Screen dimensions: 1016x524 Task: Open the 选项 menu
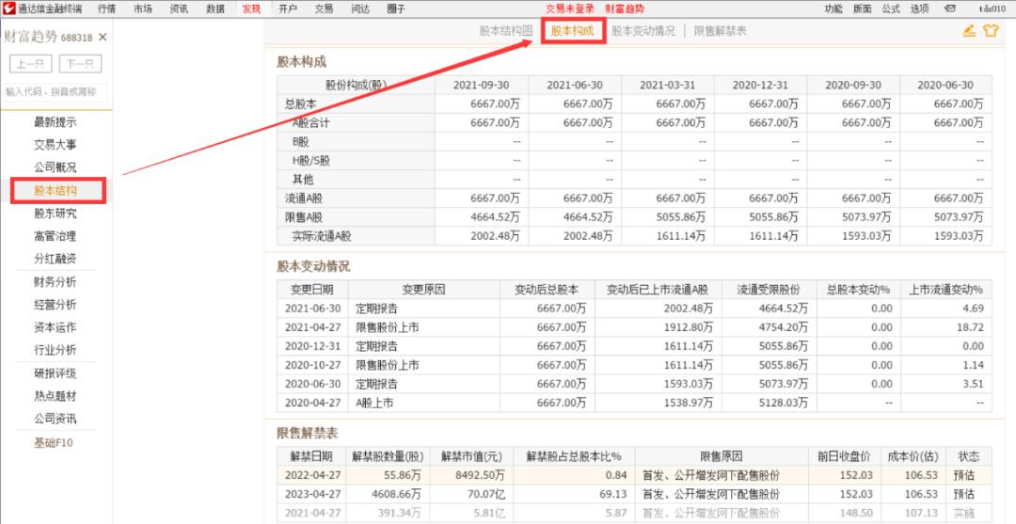point(919,8)
